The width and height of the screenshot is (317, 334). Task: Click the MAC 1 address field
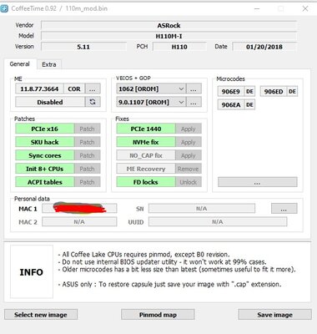tap(79, 209)
